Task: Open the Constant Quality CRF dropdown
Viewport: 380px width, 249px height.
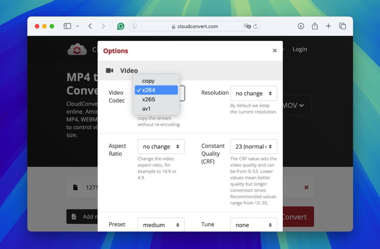Action: (x=253, y=147)
